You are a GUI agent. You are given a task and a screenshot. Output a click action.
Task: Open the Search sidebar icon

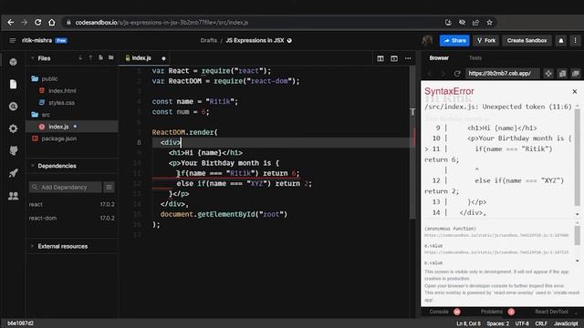coord(14,107)
